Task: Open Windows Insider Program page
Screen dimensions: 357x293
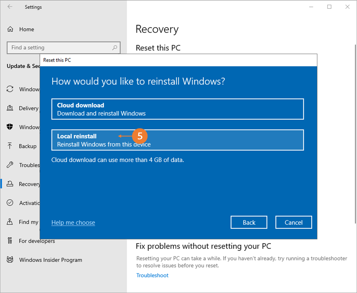Action: [x=51, y=260]
